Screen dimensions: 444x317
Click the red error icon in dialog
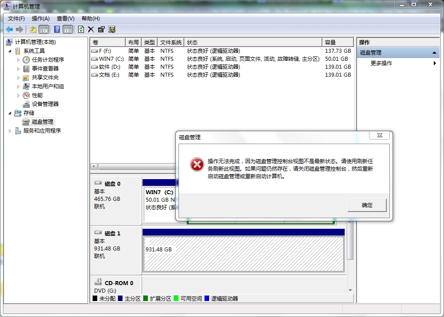coord(197,164)
